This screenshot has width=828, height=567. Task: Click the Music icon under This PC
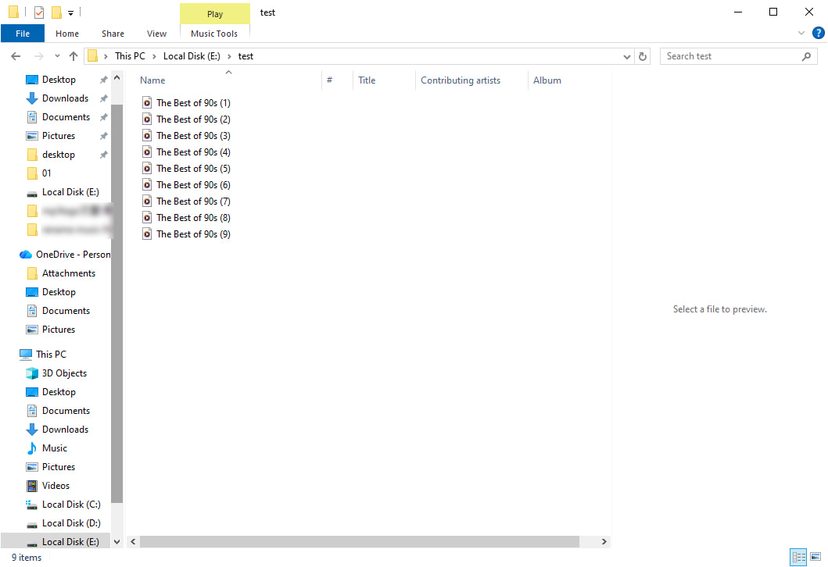(32, 448)
